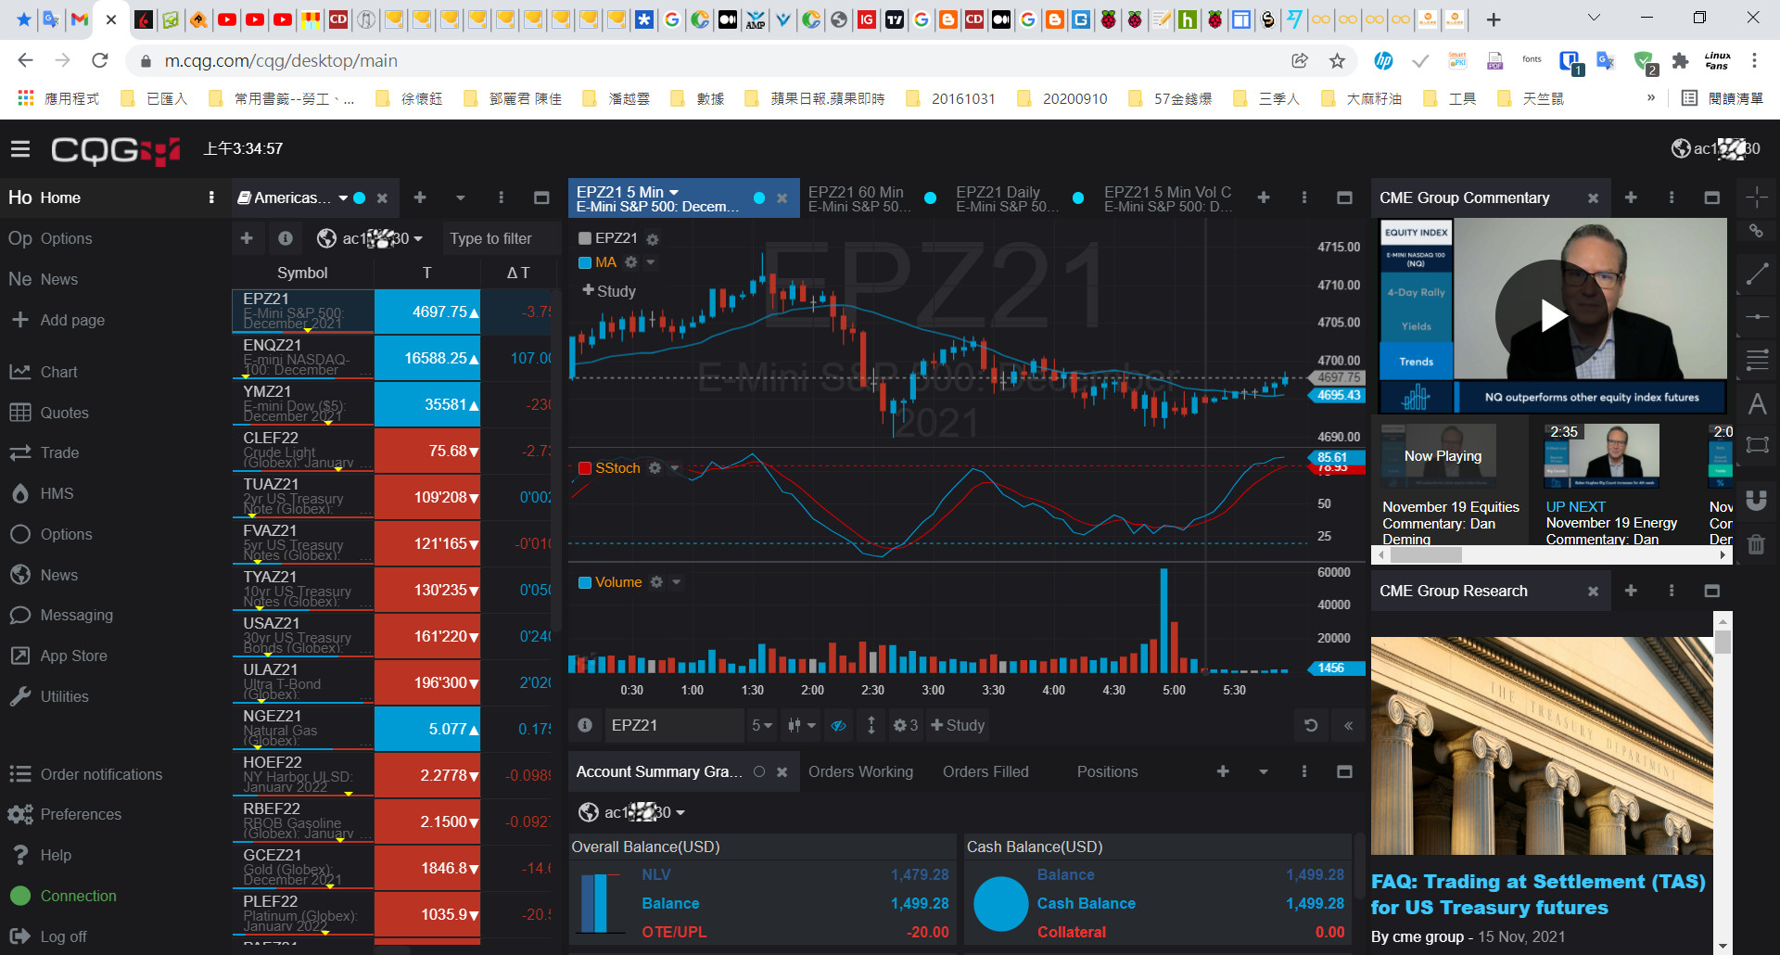
Task: Open tab list dropdown in account panel
Action: pyautogui.click(x=1264, y=771)
